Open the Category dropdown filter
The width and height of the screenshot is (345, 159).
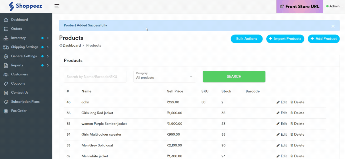point(164,76)
